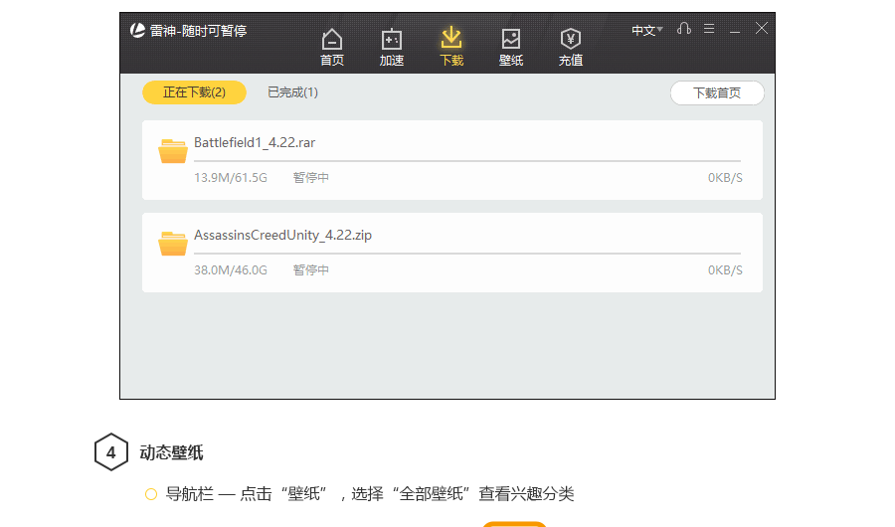This screenshot has height=527, width=895.
Task: Click the 13.9M/61.5G size text
Action: pos(231,178)
